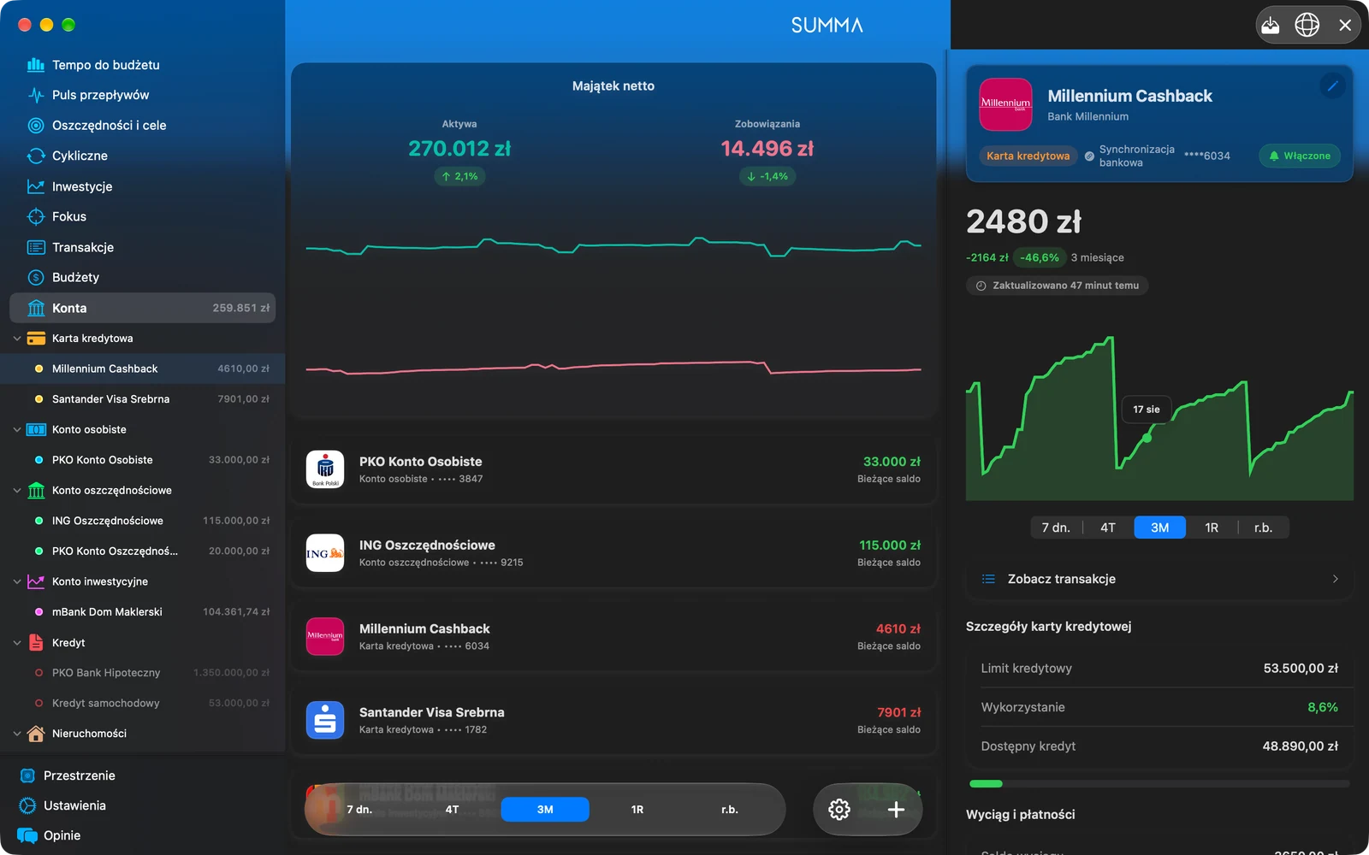
Task: Select Santander Visa Srebrna in sidebar
Action: coord(143,399)
